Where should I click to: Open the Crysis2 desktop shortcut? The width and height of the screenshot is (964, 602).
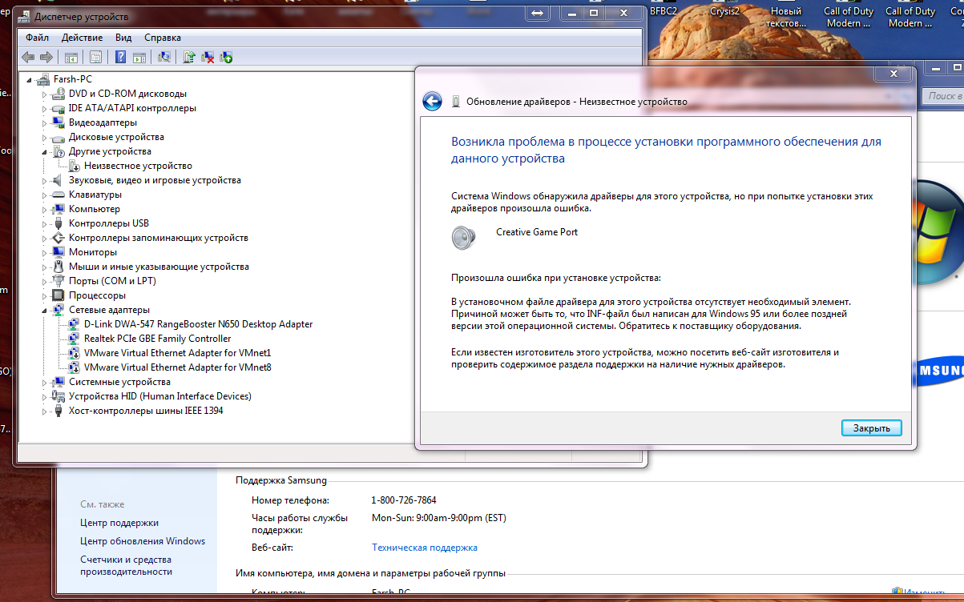724,11
